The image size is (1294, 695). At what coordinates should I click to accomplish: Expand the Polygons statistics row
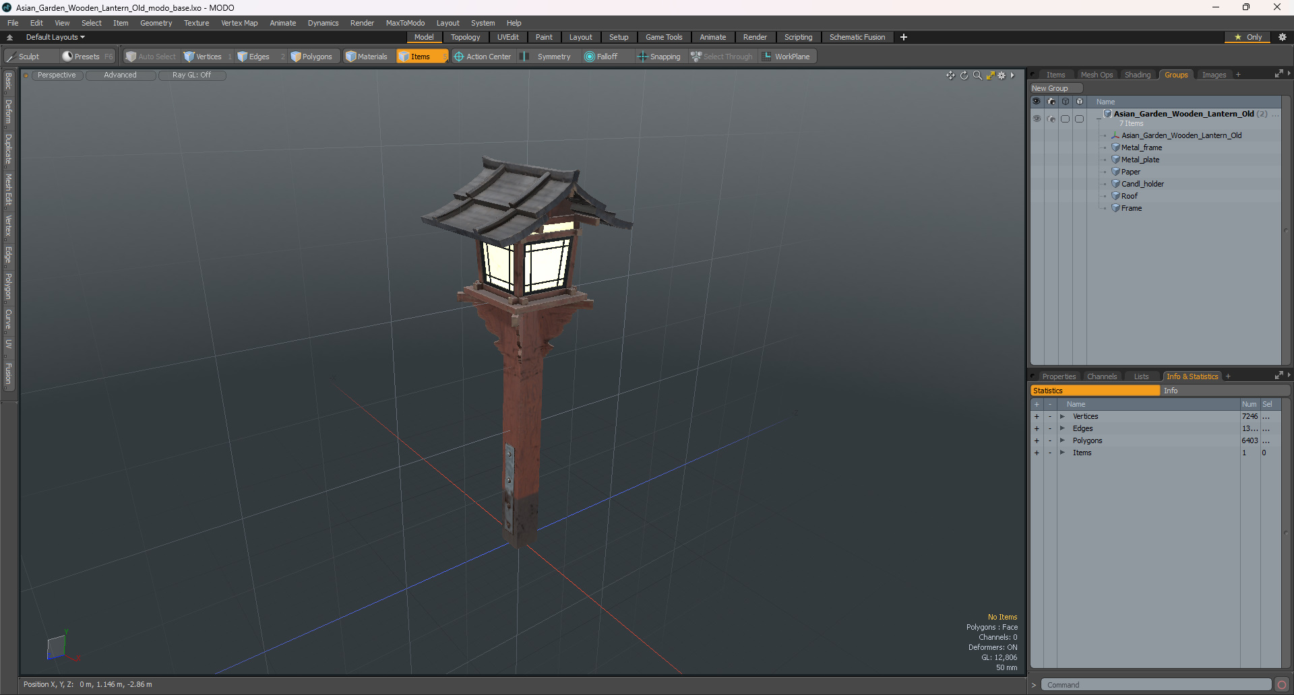1062,440
